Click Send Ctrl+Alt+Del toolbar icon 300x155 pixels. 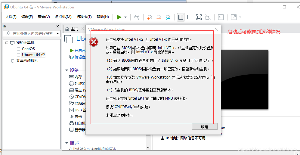pyautogui.click(x=137, y=17)
